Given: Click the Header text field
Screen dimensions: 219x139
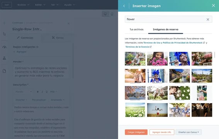Looking at the screenshot, I should pyautogui.click(x=41, y=72).
